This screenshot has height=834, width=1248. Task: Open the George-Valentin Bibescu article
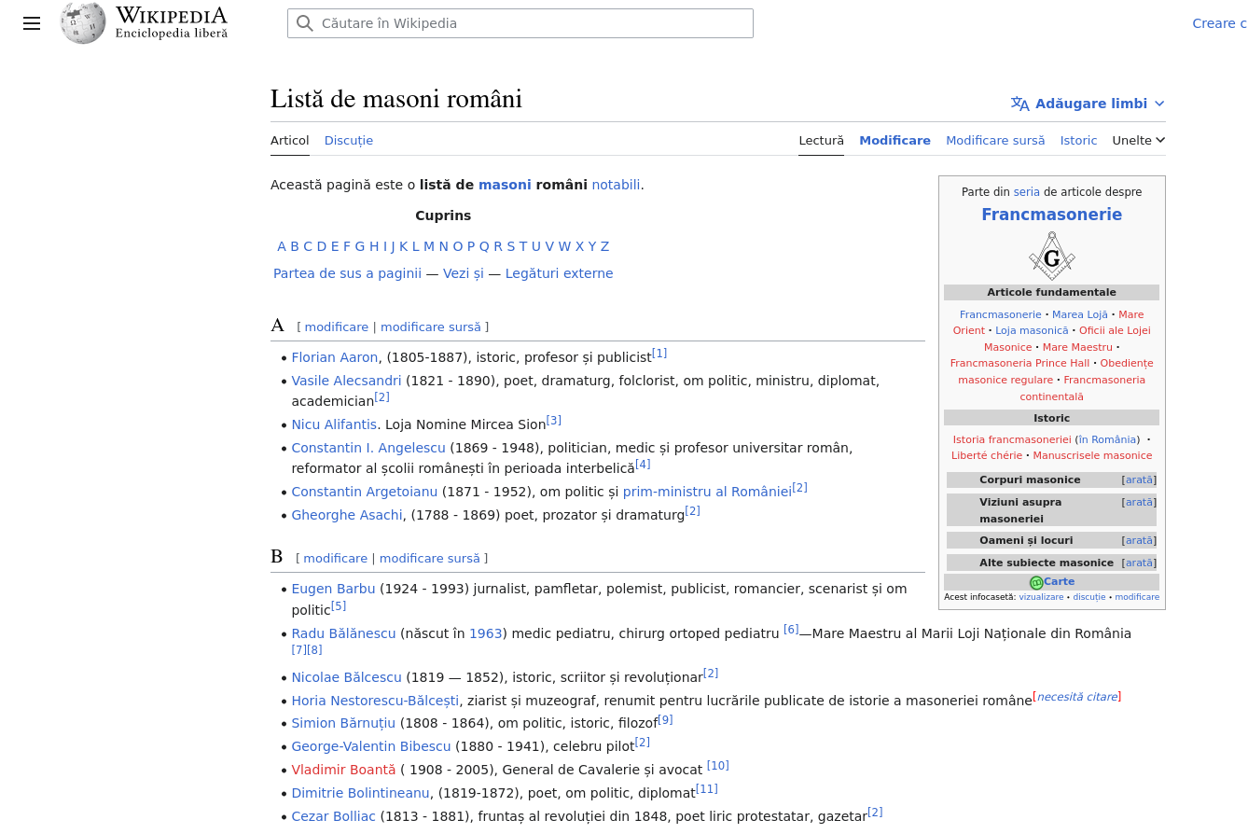(x=371, y=746)
